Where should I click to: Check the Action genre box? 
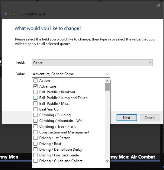pos(35,81)
